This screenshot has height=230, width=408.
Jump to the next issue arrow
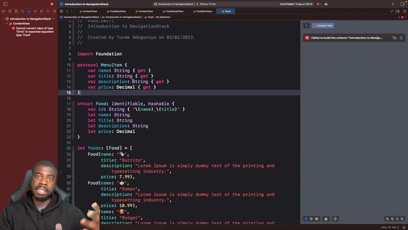405,17
